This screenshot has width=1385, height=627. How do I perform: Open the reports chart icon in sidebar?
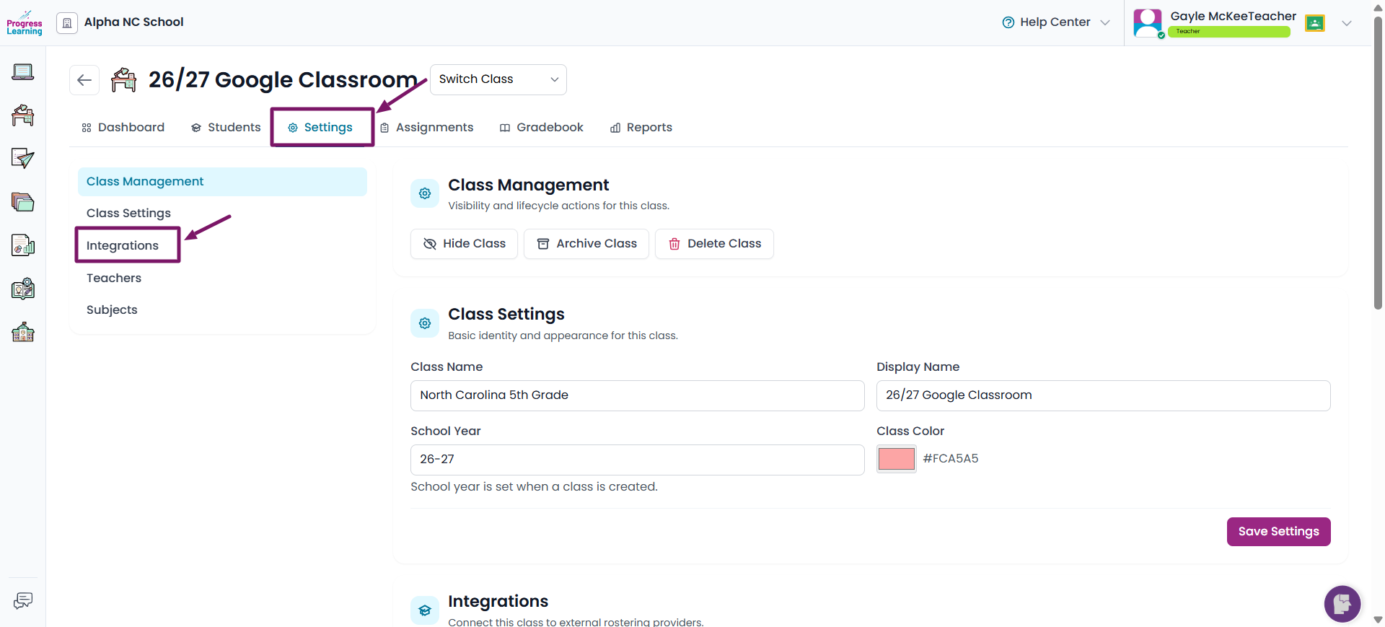pyautogui.click(x=23, y=245)
